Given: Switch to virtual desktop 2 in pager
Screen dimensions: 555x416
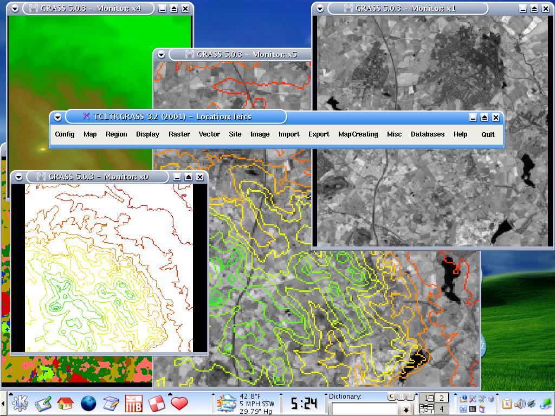Looking at the screenshot, I should click(x=442, y=398).
